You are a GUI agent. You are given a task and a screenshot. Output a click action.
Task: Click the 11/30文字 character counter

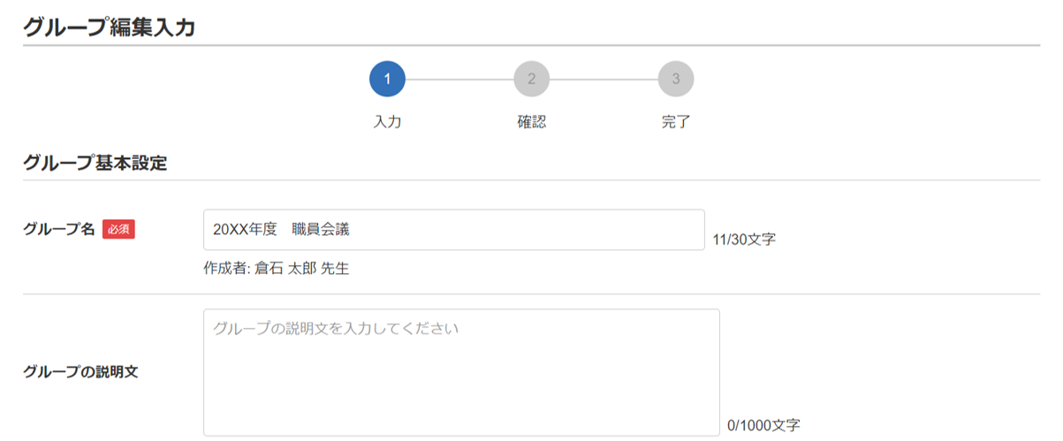744,239
